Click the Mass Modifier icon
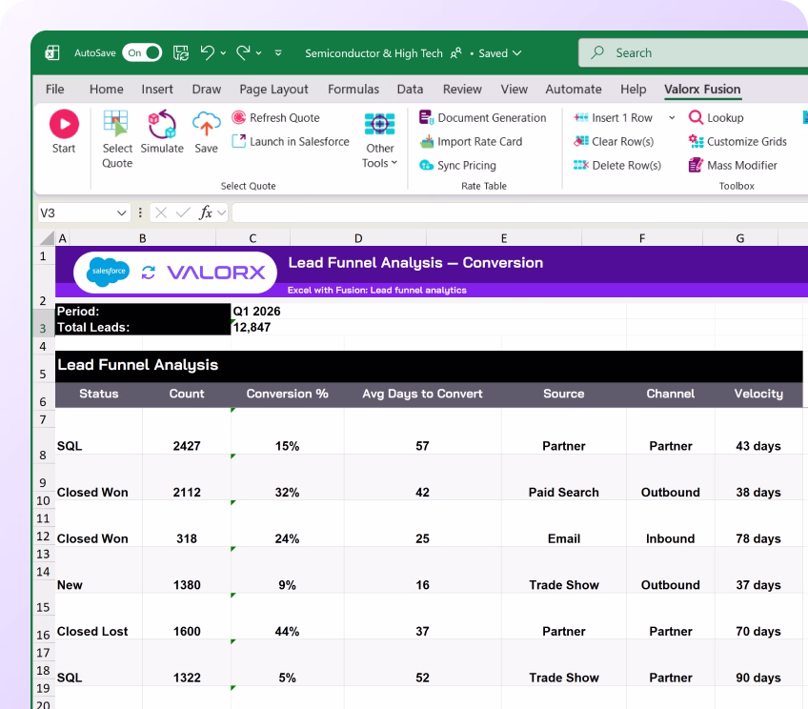The width and height of the screenshot is (808, 709). click(696, 165)
